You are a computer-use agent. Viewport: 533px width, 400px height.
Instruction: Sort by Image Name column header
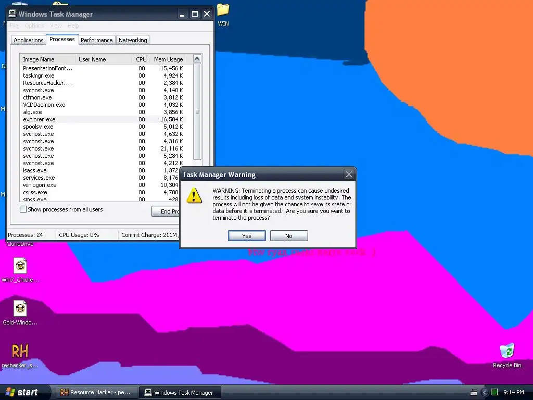[x=48, y=59]
